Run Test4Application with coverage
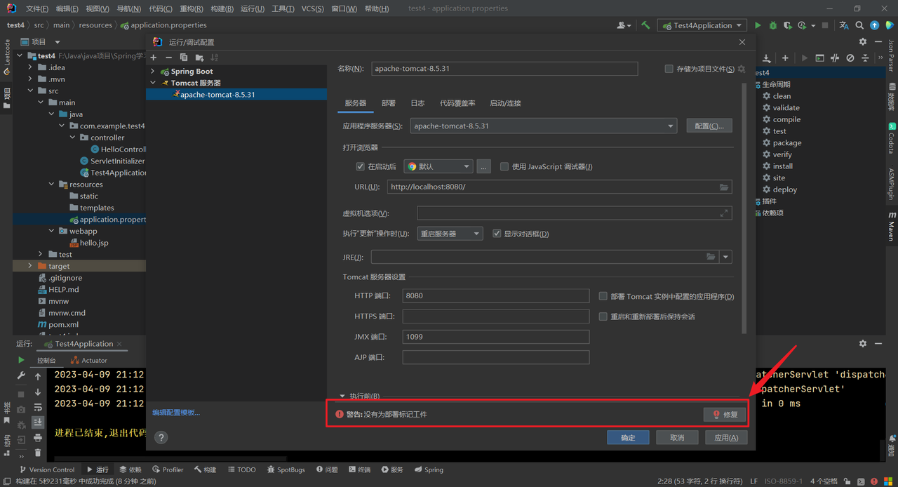The image size is (898, 487). [788, 25]
